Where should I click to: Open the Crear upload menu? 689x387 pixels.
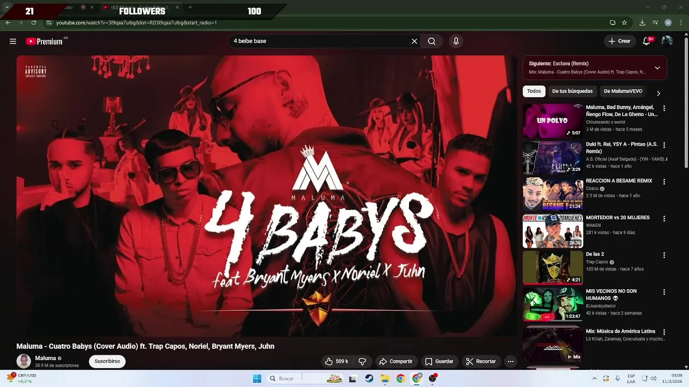(x=620, y=41)
